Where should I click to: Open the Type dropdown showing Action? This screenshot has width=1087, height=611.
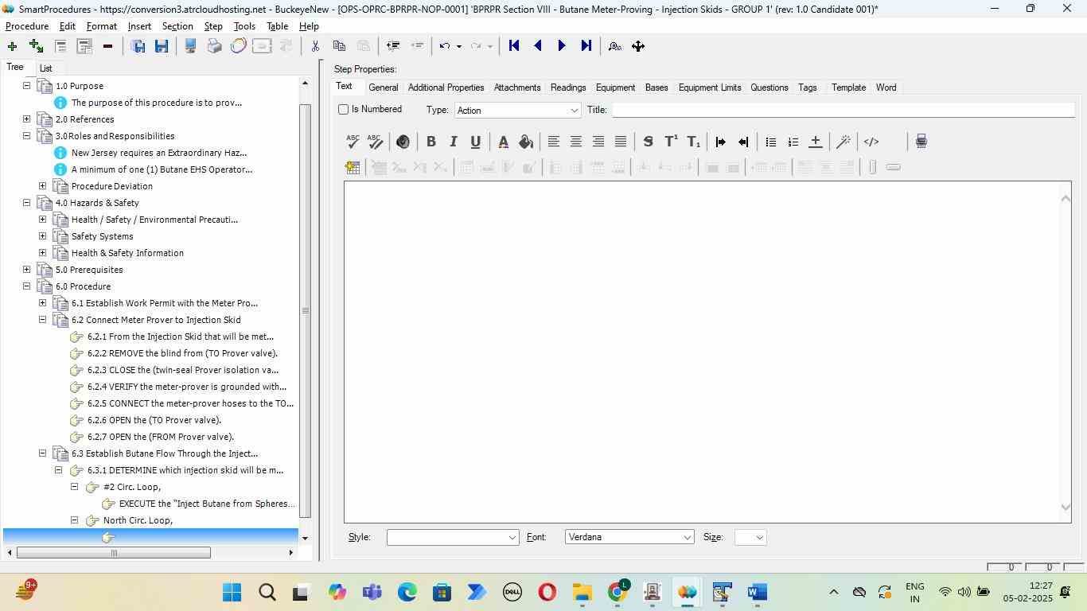517,111
